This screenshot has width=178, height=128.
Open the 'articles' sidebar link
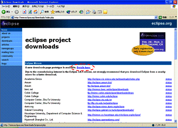coord(5,45)
